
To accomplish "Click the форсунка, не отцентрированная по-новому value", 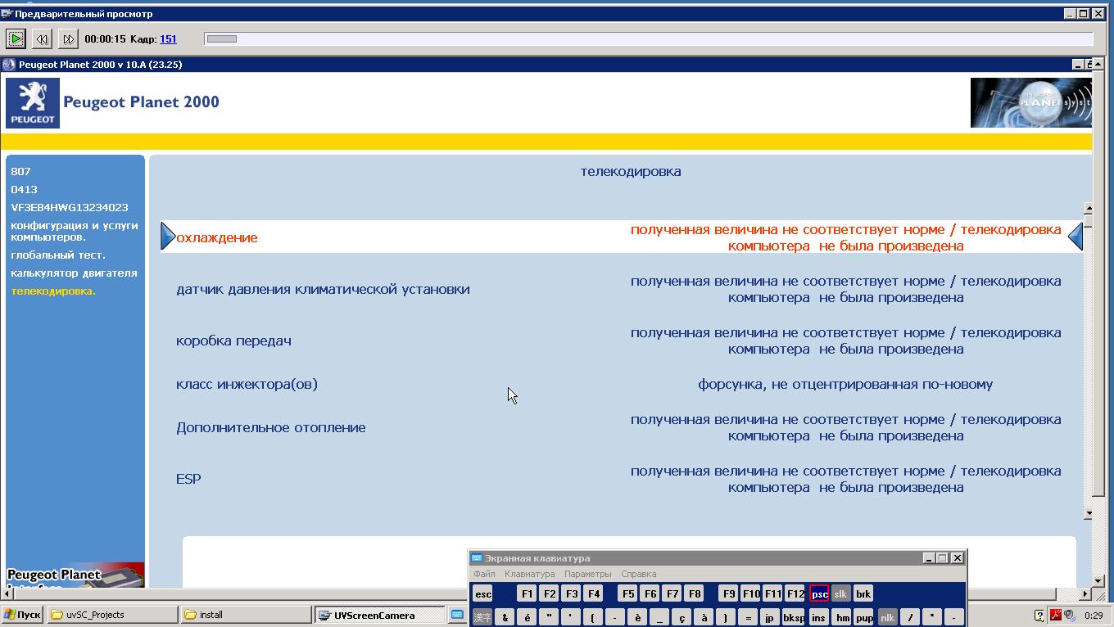I will (x=845, y=384).
